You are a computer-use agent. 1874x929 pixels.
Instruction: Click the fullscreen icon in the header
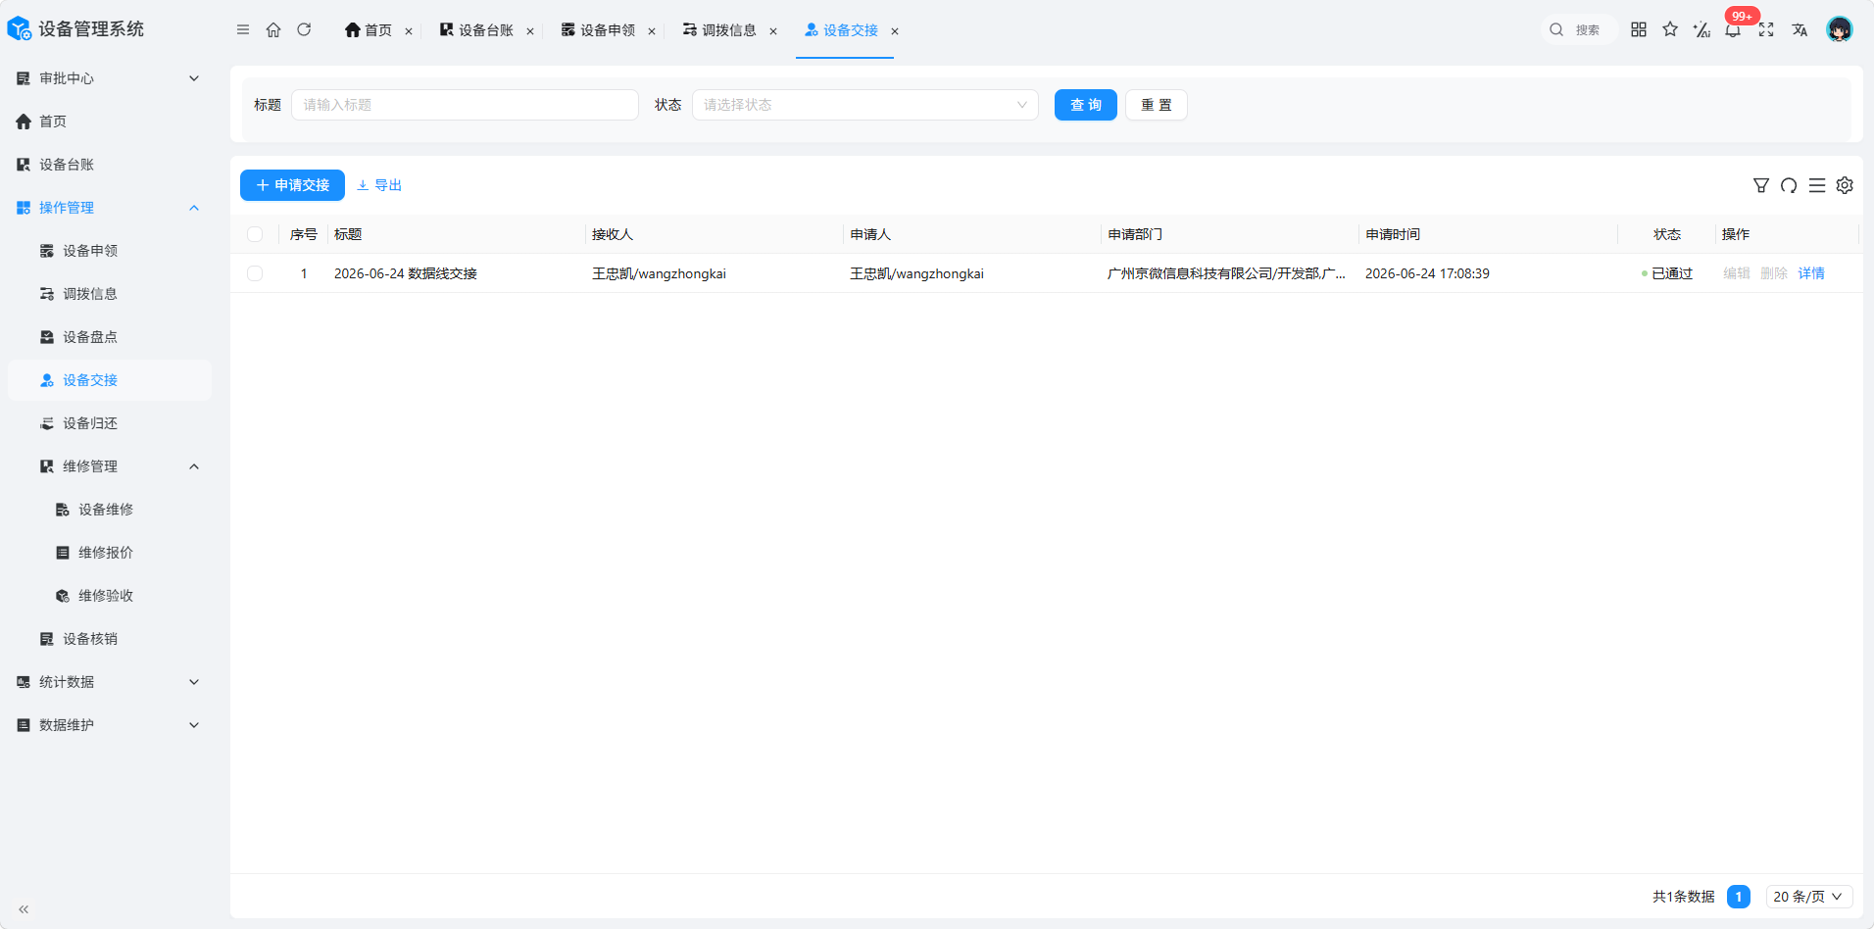click(x=1766, y=29)
